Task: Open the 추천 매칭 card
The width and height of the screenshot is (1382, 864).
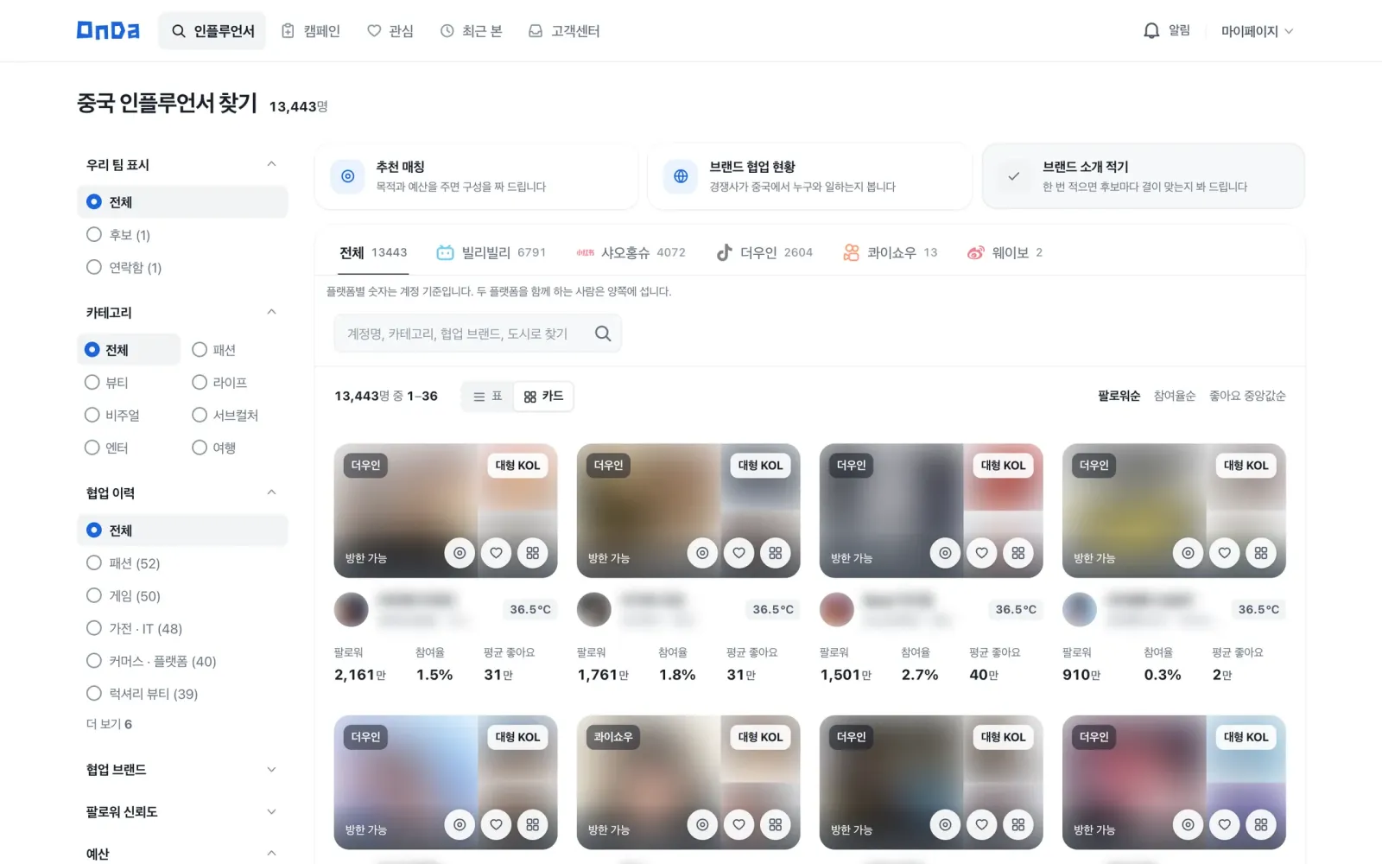Action: coord(477,176)
